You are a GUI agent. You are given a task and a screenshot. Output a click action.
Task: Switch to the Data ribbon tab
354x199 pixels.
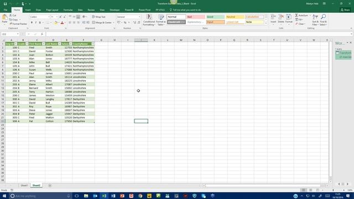[80, 10]
